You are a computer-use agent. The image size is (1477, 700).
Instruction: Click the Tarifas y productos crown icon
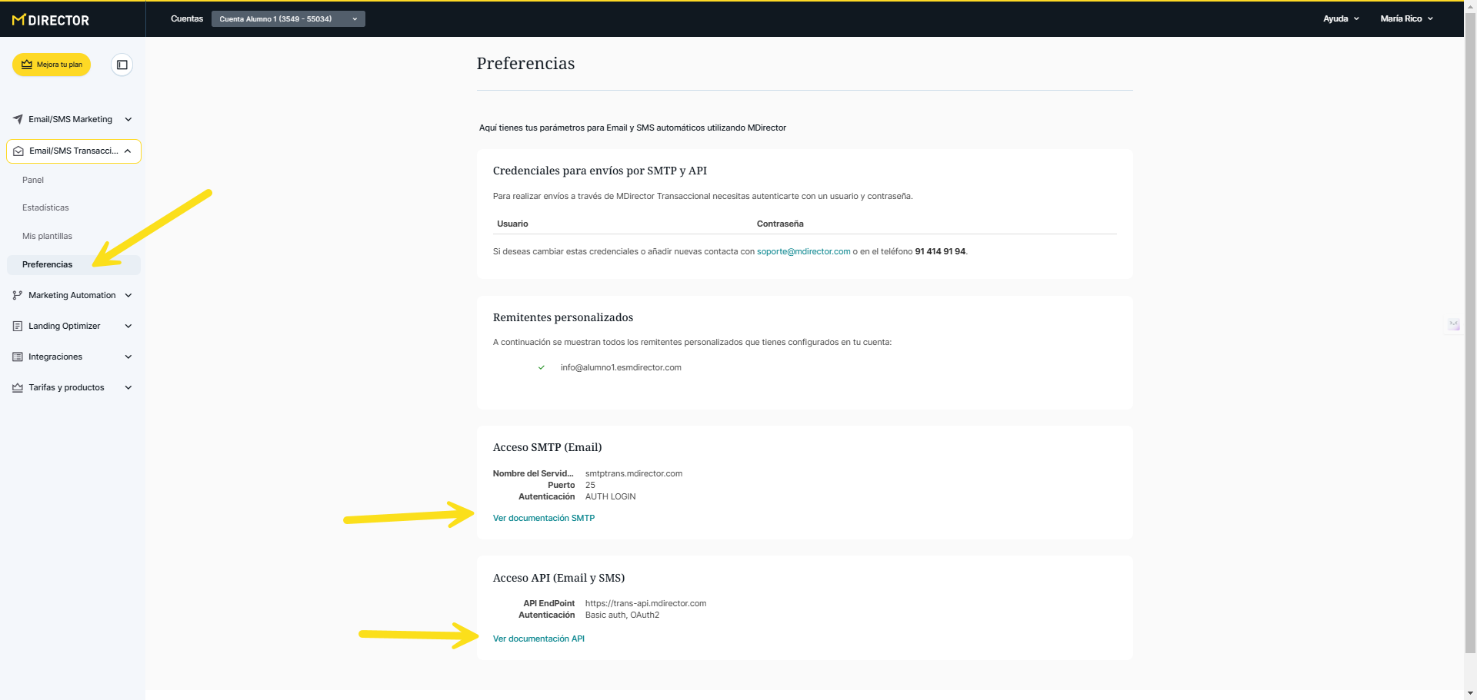[x=18, y=387]
